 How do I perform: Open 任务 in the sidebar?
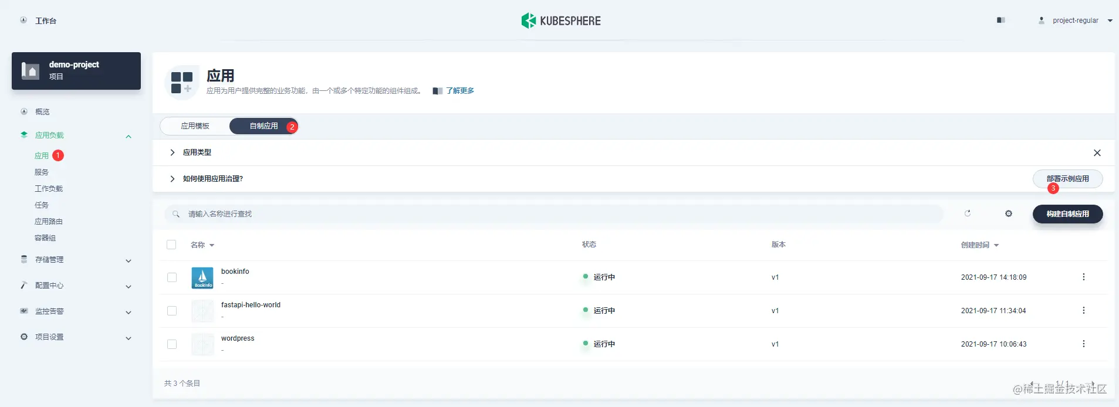(42, 205)
